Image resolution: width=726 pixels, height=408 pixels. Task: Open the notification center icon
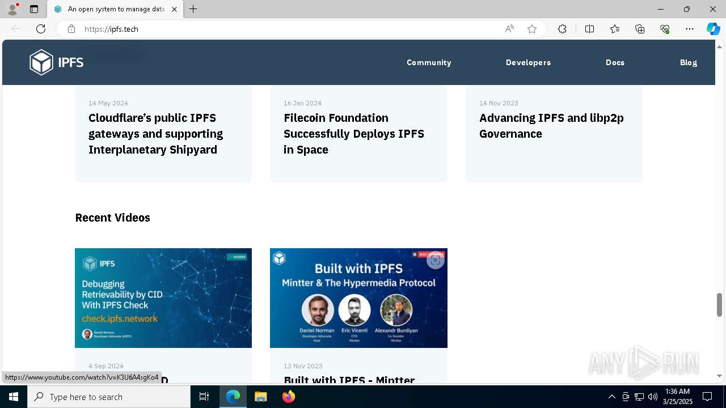(x=707, y=397)
